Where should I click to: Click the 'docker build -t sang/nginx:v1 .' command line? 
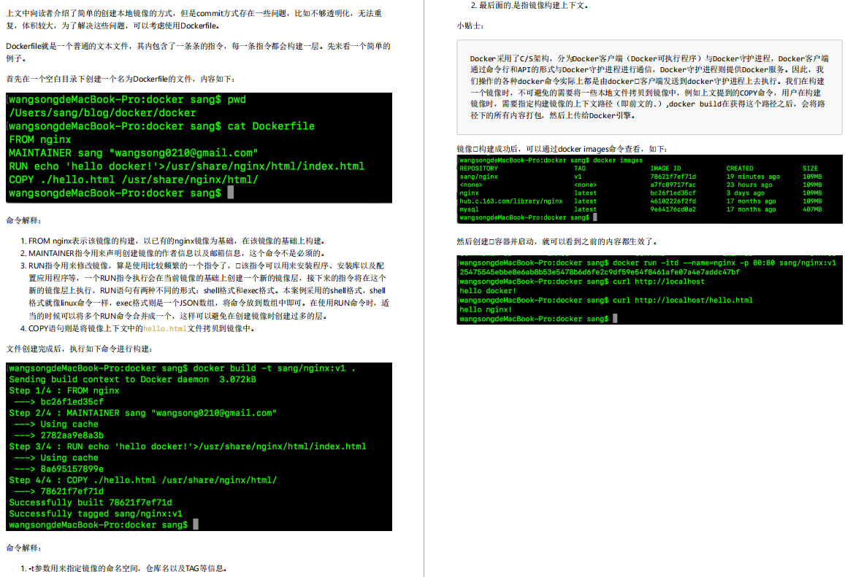tap(182, 368)
